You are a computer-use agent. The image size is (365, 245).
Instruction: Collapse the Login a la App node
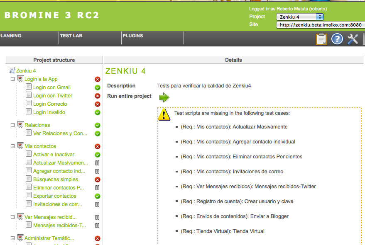[12, 79]
